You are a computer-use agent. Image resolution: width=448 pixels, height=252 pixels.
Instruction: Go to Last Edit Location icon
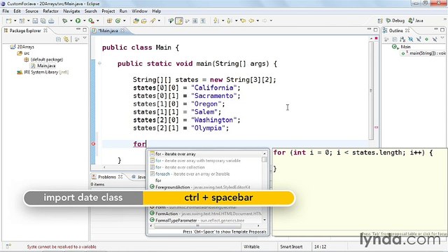click(243, 20)
